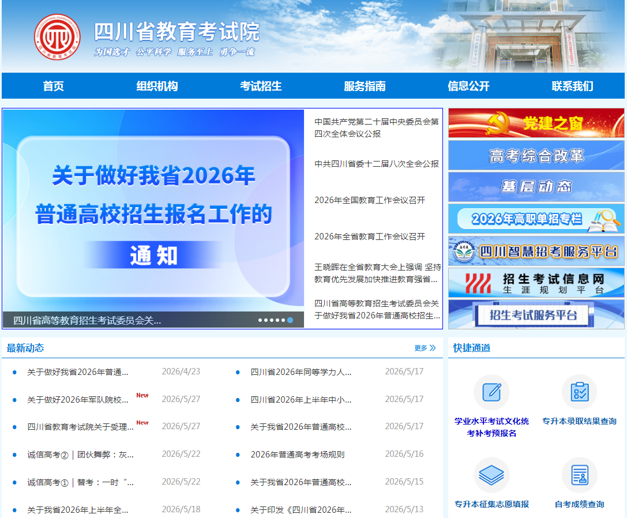This screenshot has width=627, height=518.
Task: Open news item 诚信高考② 团伙舞弊
Action: (x=80, y=455)
